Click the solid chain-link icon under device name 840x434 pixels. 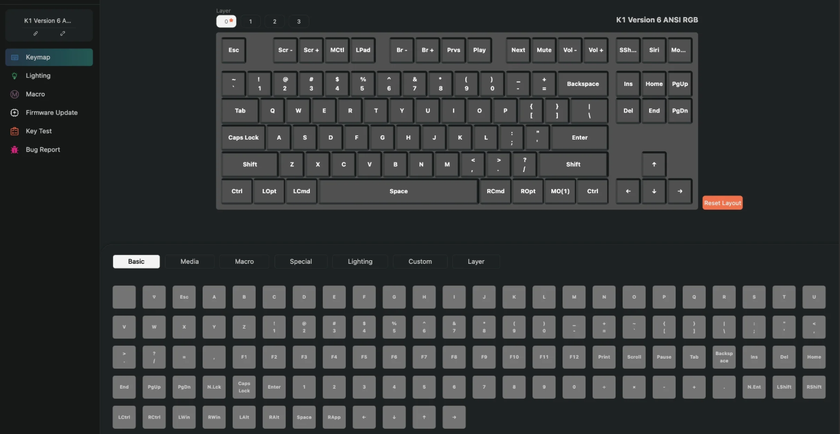pos(35,34)
